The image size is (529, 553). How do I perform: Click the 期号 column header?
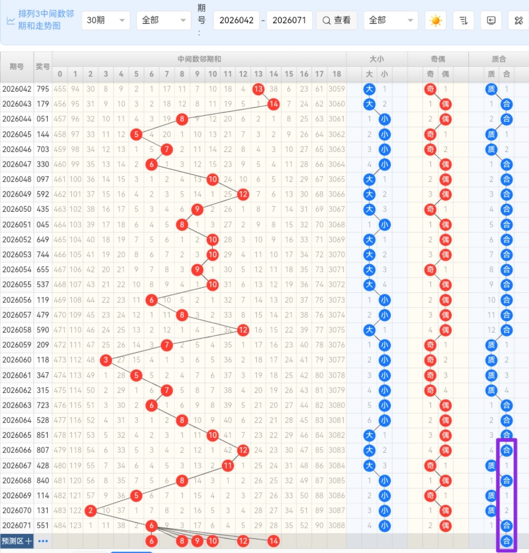17,66
